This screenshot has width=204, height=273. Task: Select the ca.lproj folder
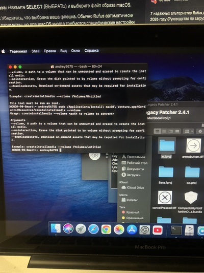pyautogui.click(x=192, y=175)
